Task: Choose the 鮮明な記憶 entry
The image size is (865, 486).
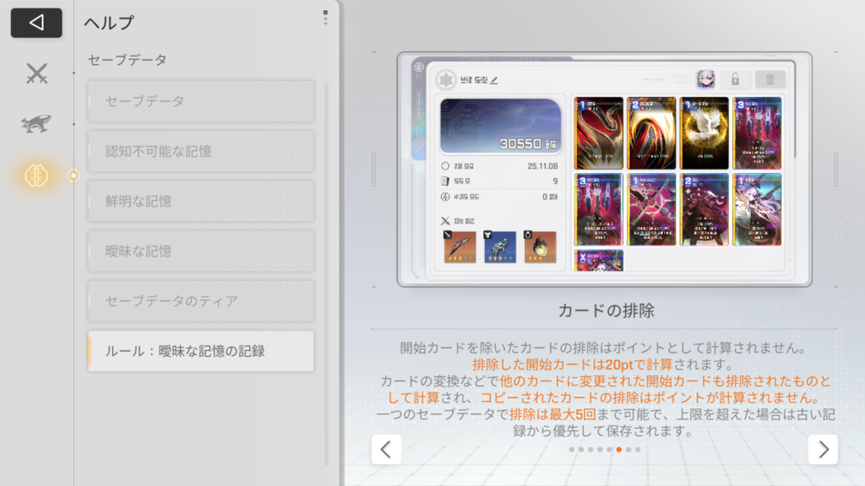Action: [201, 201]
